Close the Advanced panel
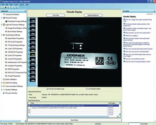 (x=25, y=11)
